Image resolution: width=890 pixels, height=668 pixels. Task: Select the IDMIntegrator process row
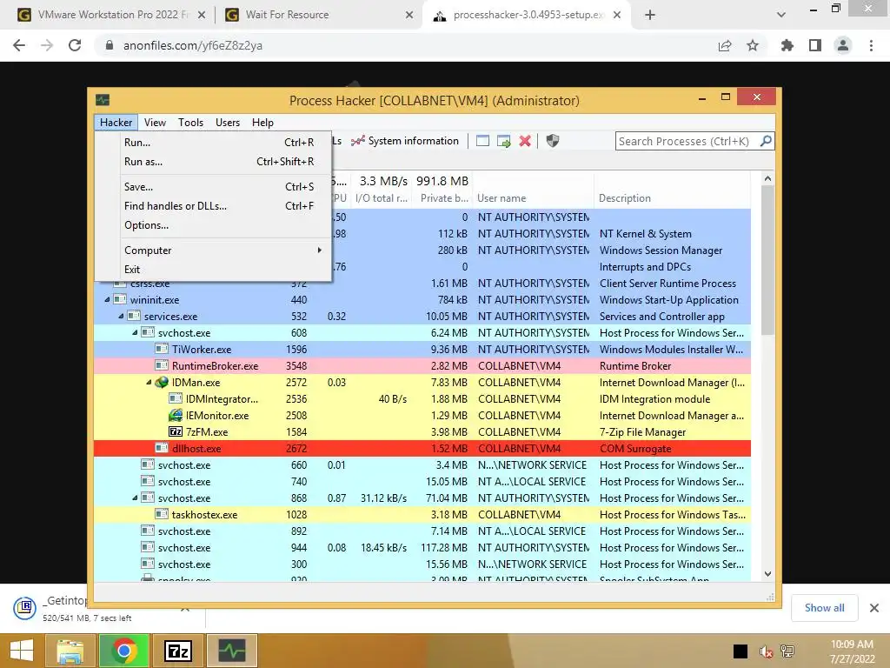422,398
